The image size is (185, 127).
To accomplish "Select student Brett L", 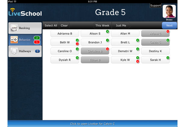I will (x=125, y=43).
